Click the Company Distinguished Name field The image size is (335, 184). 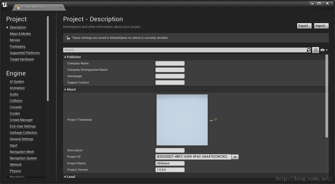click(x=170, y=70)
